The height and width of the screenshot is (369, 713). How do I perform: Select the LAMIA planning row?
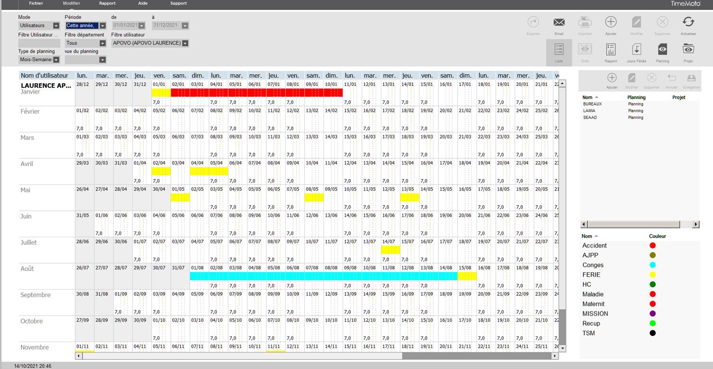590,111
